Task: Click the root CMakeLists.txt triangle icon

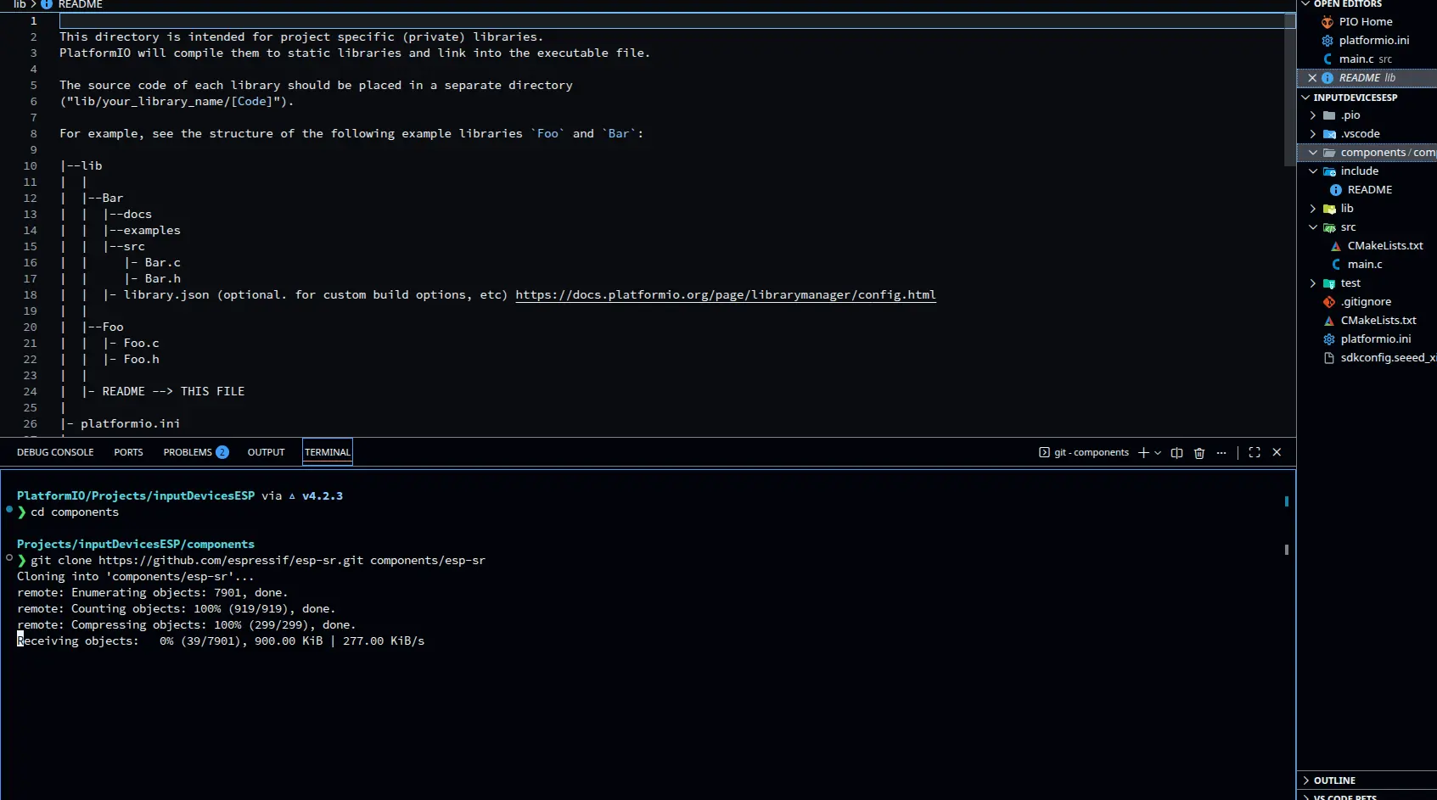Action: pyautogui.click(x=1329, y=321)
